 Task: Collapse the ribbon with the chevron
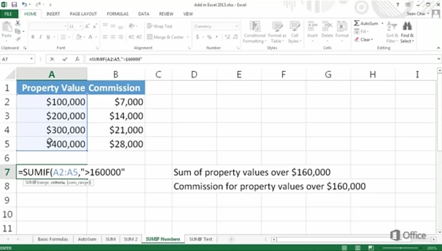[439, 48]
